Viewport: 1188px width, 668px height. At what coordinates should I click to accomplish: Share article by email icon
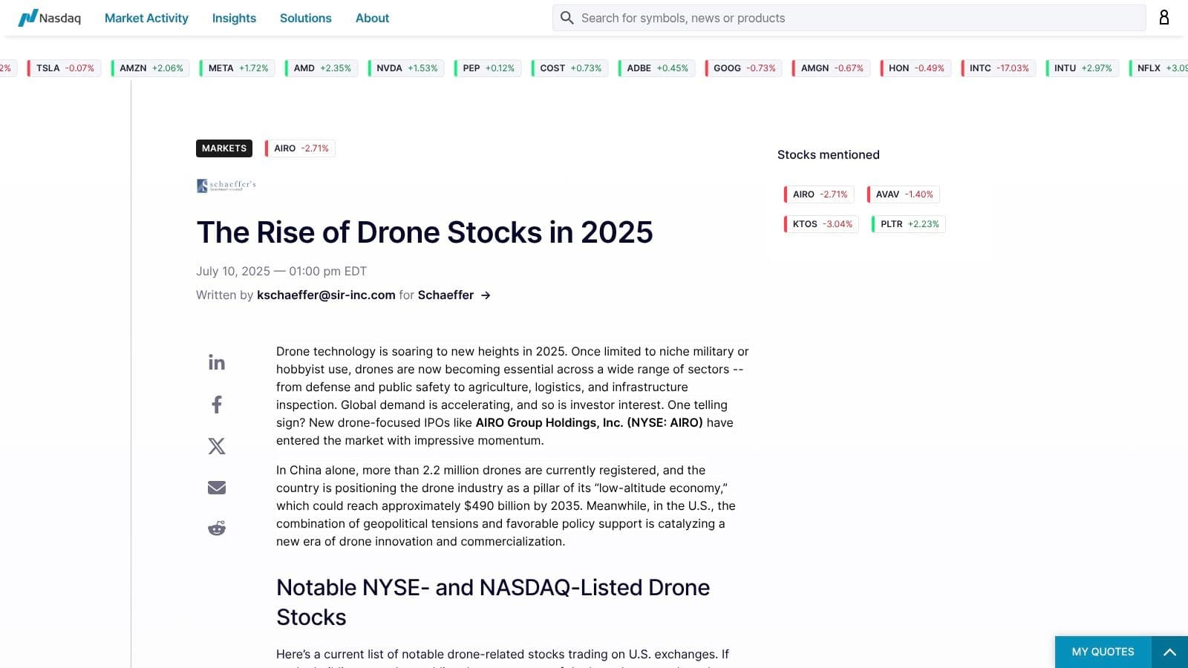point(216,488)
